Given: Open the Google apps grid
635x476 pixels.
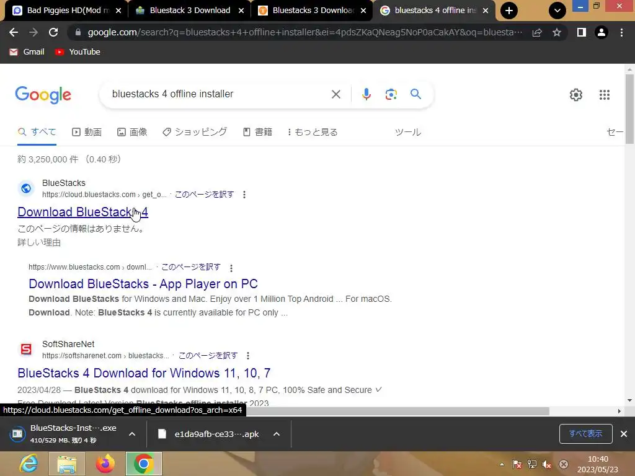Looking at the screenshot, I should pyautogui.click(x=605, y=95).
